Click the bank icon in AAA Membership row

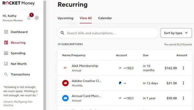[x=120, y=68]
